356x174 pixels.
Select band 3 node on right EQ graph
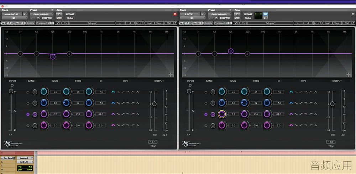pyautogui.click(x=231, y=51)
